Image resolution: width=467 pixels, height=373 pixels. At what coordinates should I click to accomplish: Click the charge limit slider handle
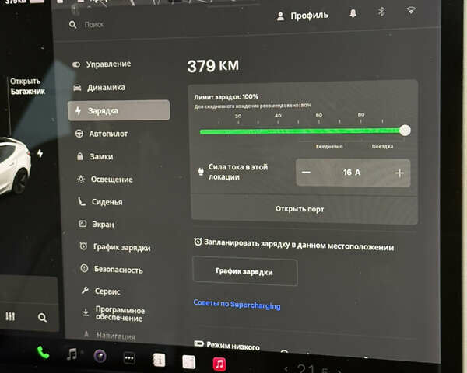[405, 131]
